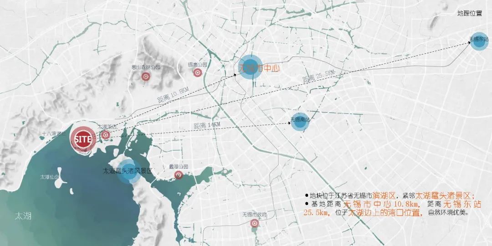Select the 太湖饭店 red target marker

tap(105, 134)
